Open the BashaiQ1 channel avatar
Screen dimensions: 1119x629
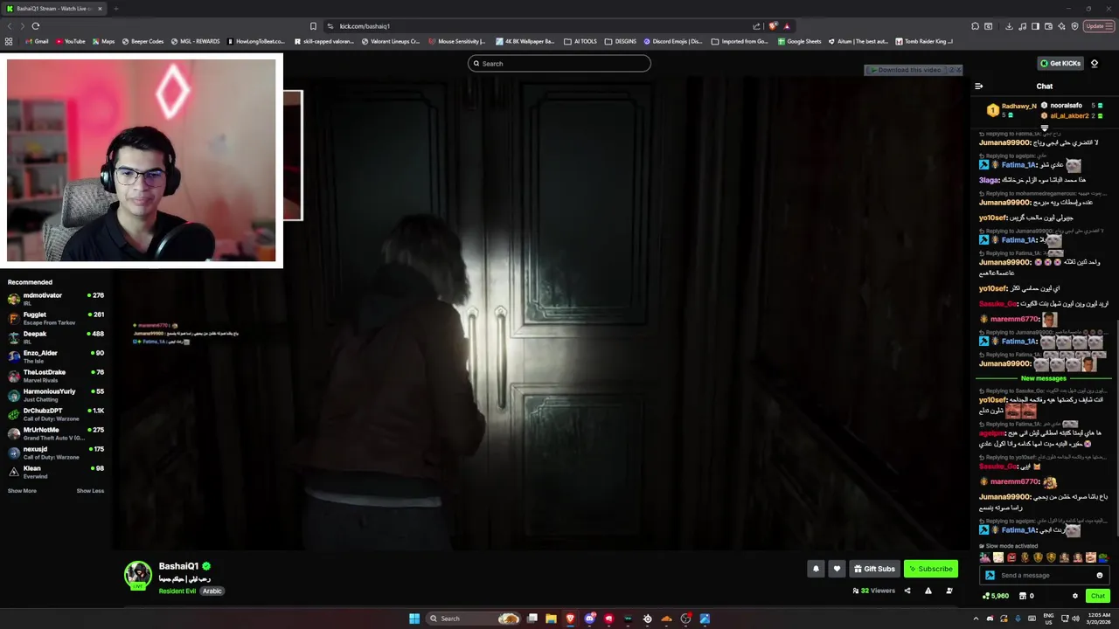pos(137,574)
